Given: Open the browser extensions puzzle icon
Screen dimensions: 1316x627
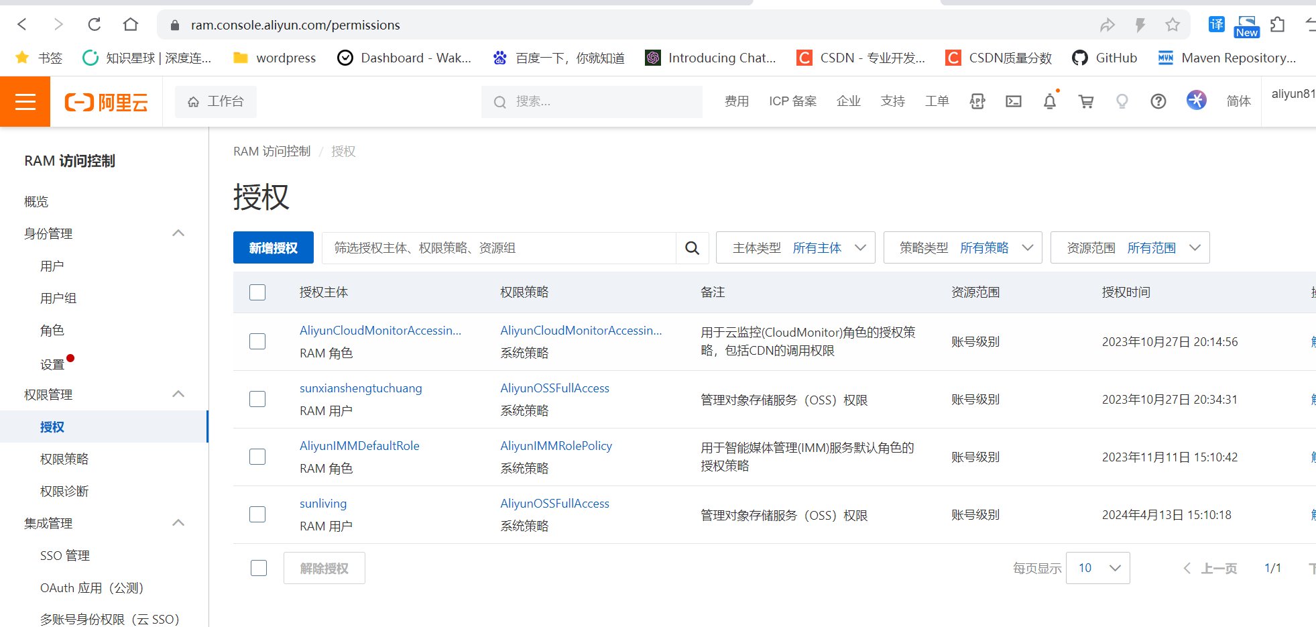Looking at the screenshot, I should [1278, 25].
